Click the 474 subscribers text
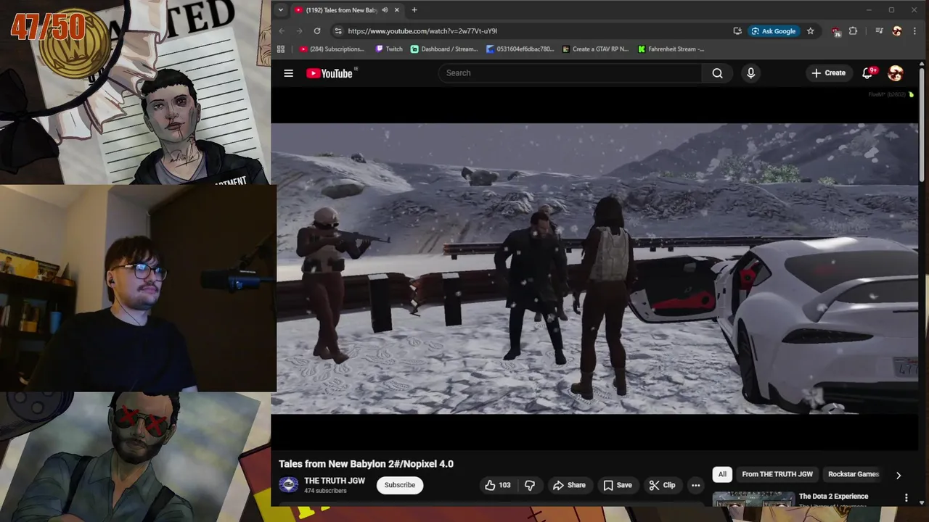This screenshot has height=522, width=929. tap(325, 491)
